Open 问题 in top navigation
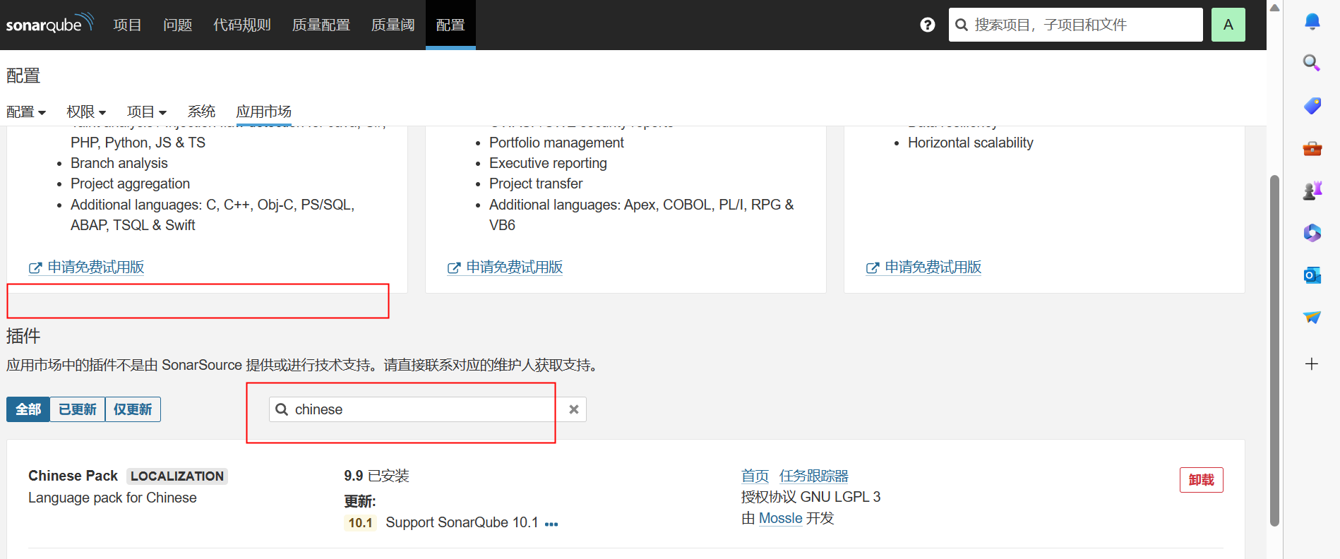This screenshot has width=1340, height=559. coord(177,25)
